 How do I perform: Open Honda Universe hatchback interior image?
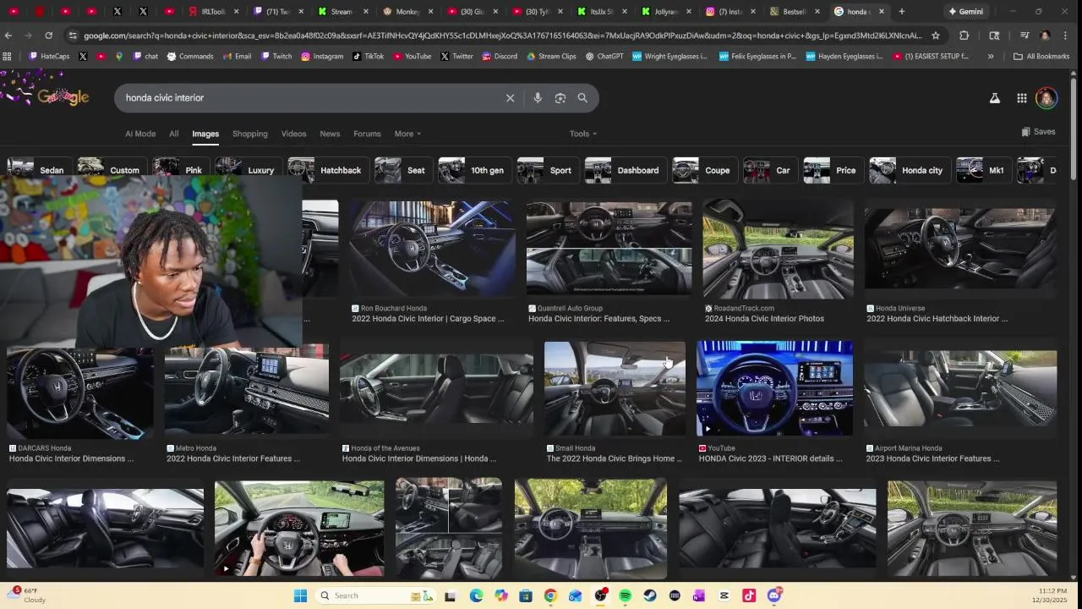coord(960,249)
